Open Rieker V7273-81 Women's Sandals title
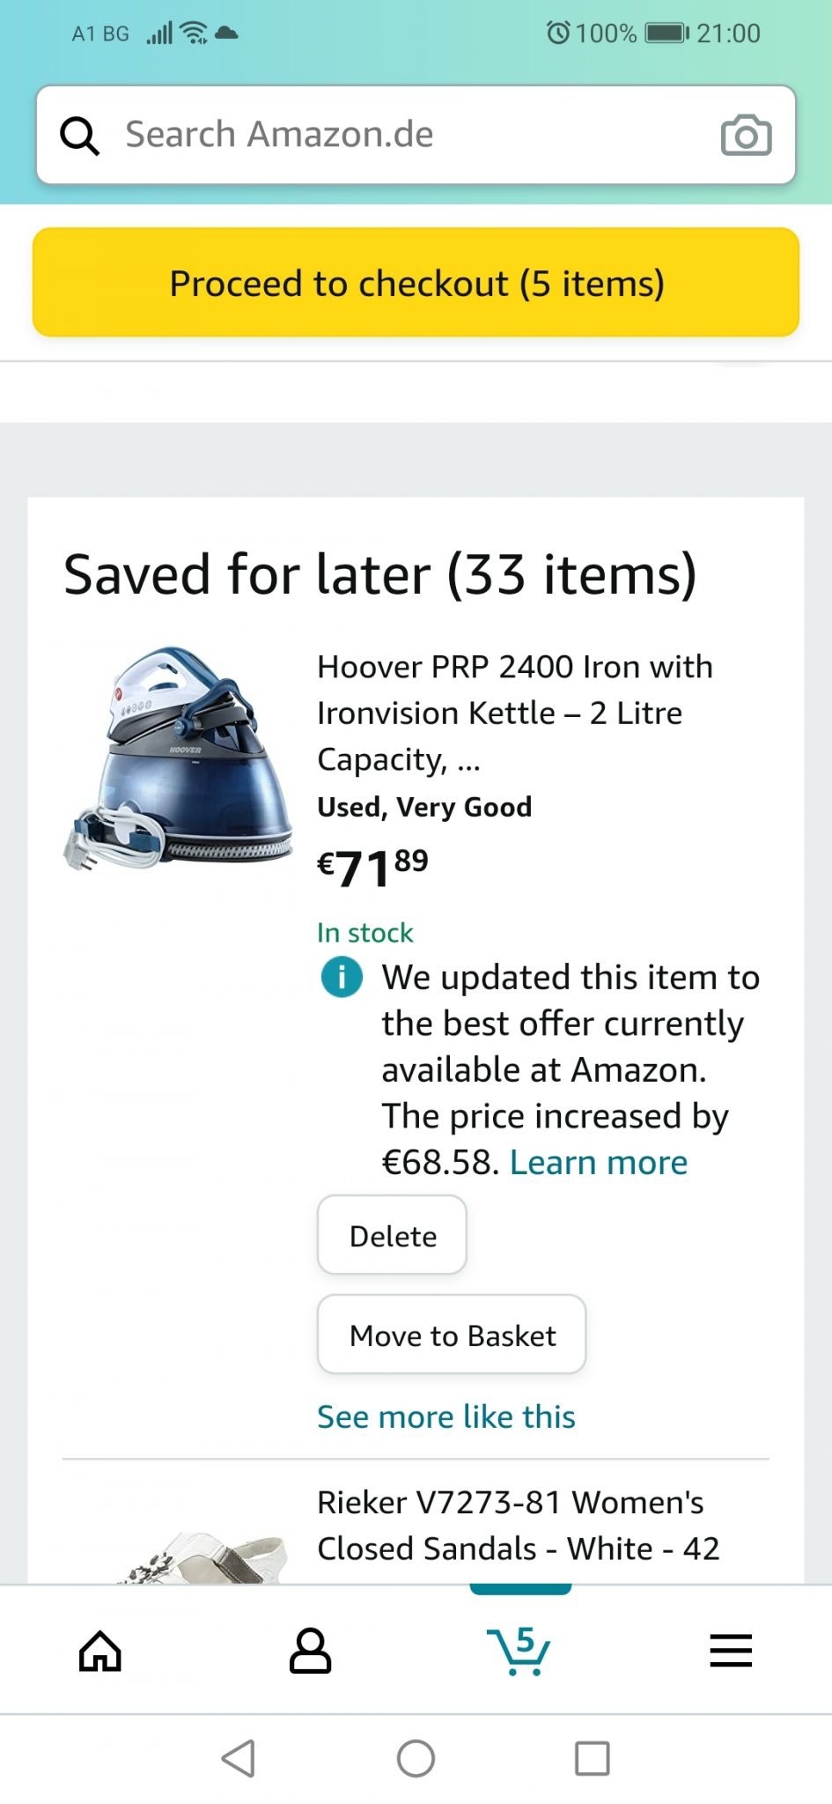 pos(518,1525)
